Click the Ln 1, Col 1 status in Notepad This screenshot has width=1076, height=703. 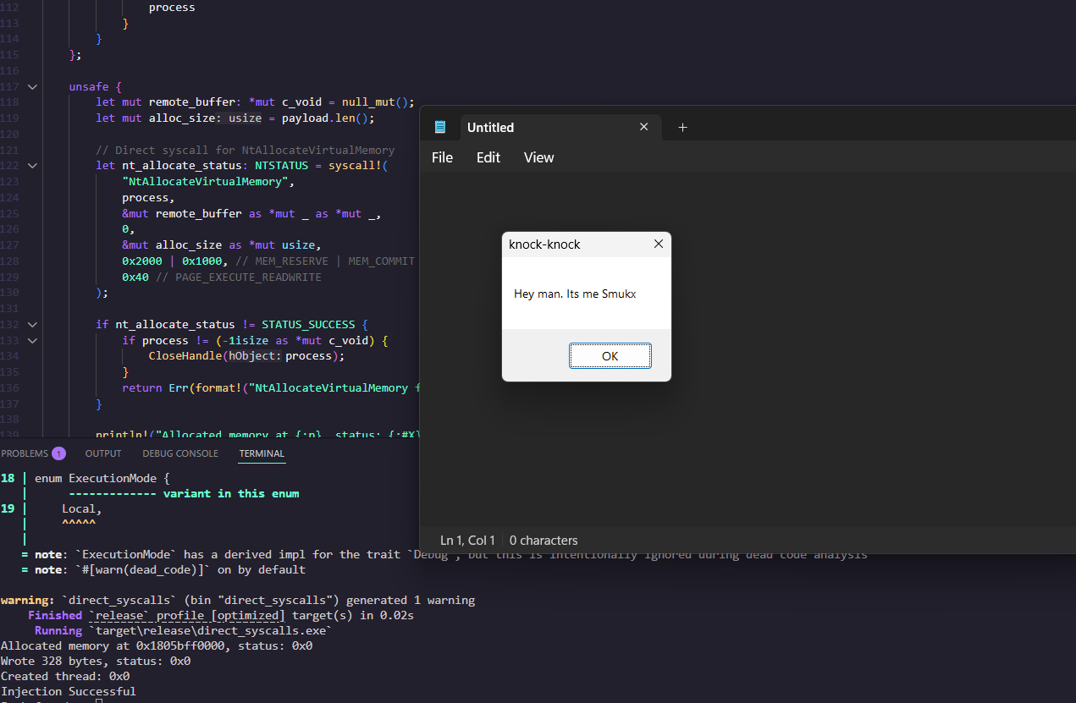pos(466,540)
